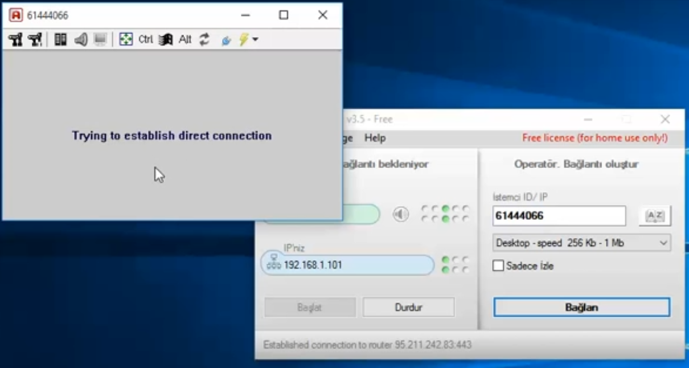This screenshot has height=368, width=689.
Task: Click the blue plug connection icon
Action: pyautogui.click(x=226, y=40)
